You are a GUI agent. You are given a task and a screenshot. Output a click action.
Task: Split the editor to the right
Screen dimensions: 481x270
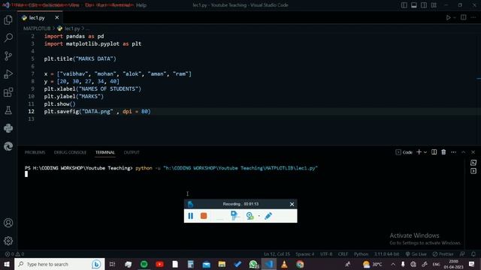coord(463,17)
